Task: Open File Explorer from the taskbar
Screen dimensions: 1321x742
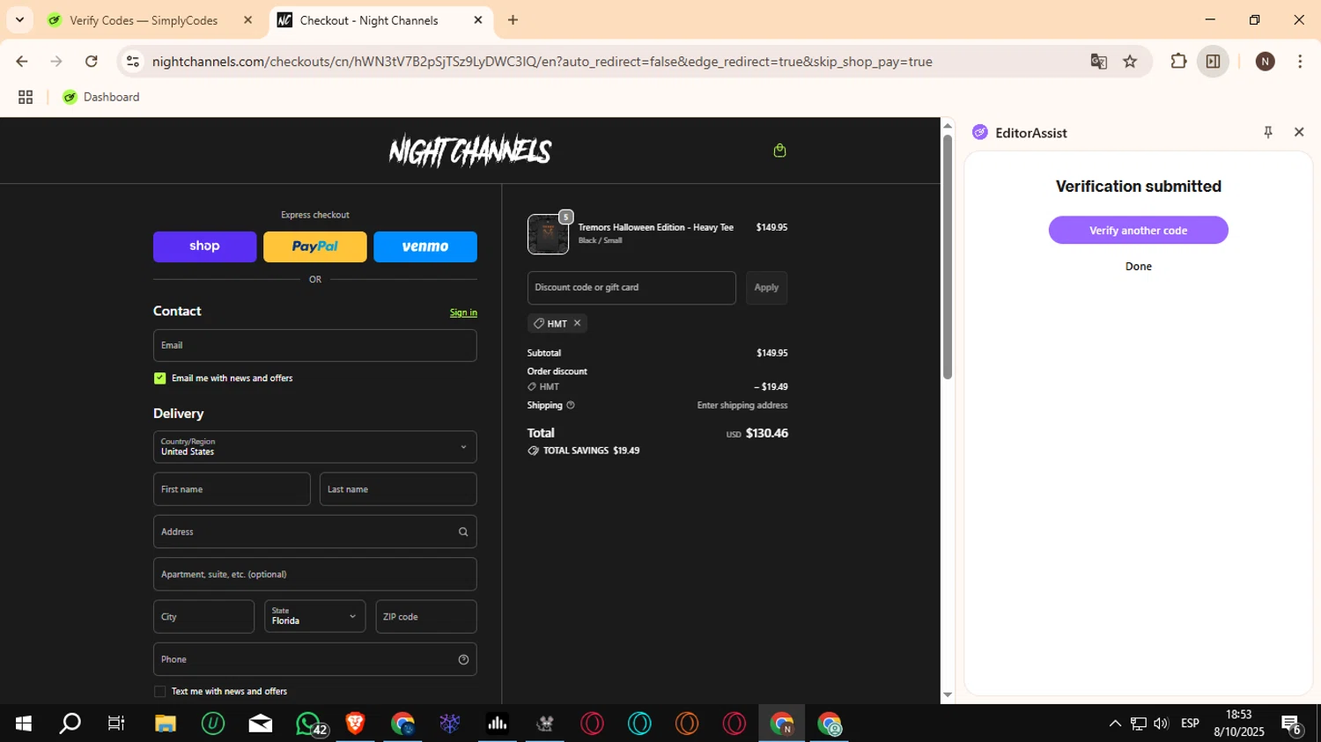Action: (165, 724)
